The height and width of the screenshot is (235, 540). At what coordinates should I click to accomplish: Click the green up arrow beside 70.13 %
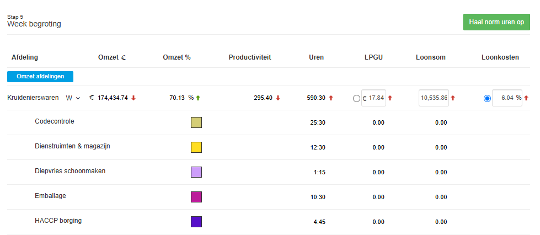click(198, 98)
